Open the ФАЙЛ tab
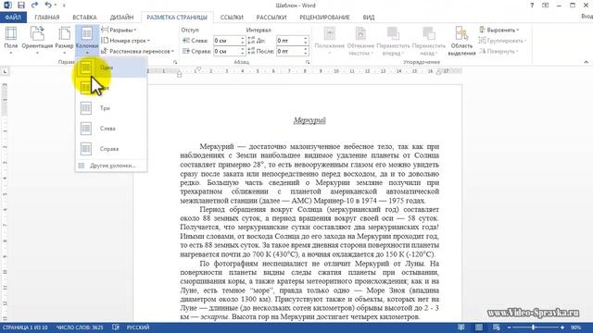Image resolution: width=593 pixels, height=333 pixels. [13, 18]
